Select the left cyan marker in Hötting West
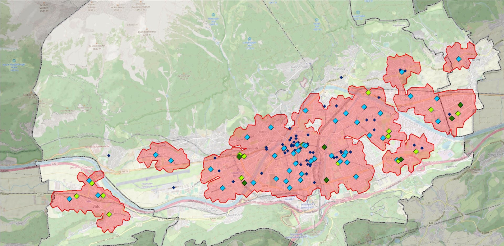Viewport: 504px width, 246px height. pos(156,155)
